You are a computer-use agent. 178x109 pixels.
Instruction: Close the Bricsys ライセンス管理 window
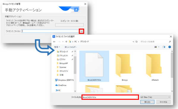tap(85, 4)
